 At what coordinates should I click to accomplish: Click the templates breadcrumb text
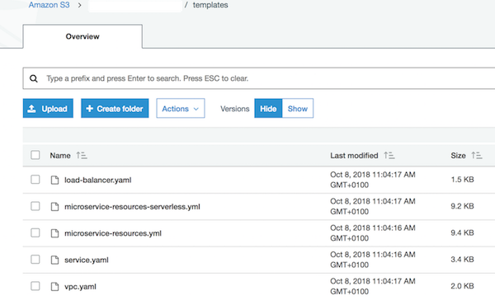[210, 5]
